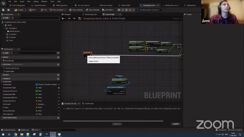The image size is (244, 137).
Task: Open the Construction Script tab
Action: [90, 14]
